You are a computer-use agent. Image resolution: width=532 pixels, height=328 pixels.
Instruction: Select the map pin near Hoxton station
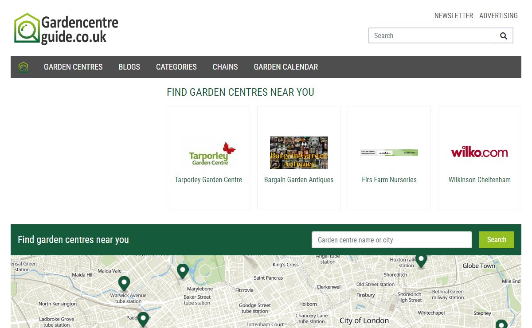click(x=421, y=261)
